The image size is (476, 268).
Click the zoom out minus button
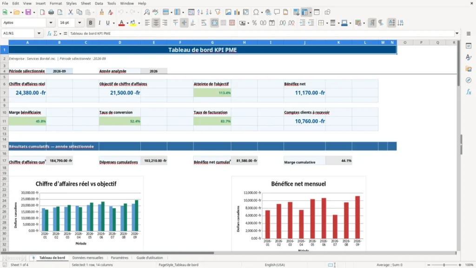429,265
